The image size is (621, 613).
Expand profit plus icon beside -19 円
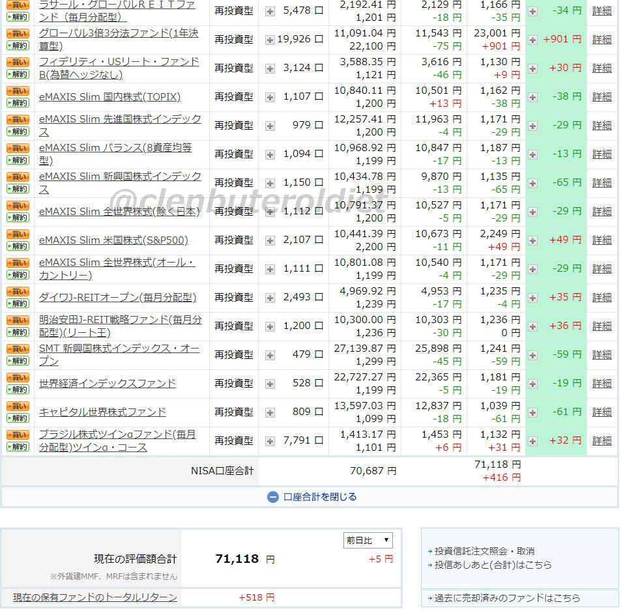[533, 384]
